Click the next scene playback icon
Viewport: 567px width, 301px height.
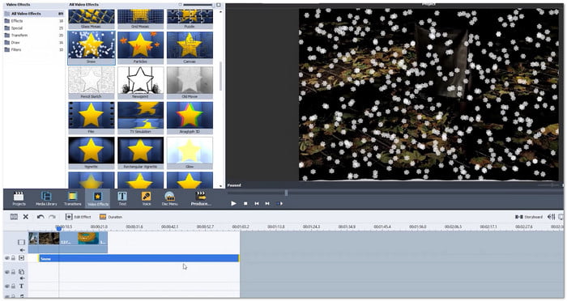pos(279,203)
